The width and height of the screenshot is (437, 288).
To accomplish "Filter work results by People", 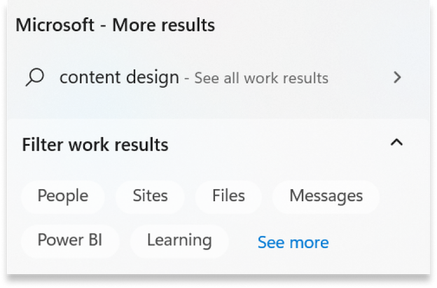I will (62, 196).
